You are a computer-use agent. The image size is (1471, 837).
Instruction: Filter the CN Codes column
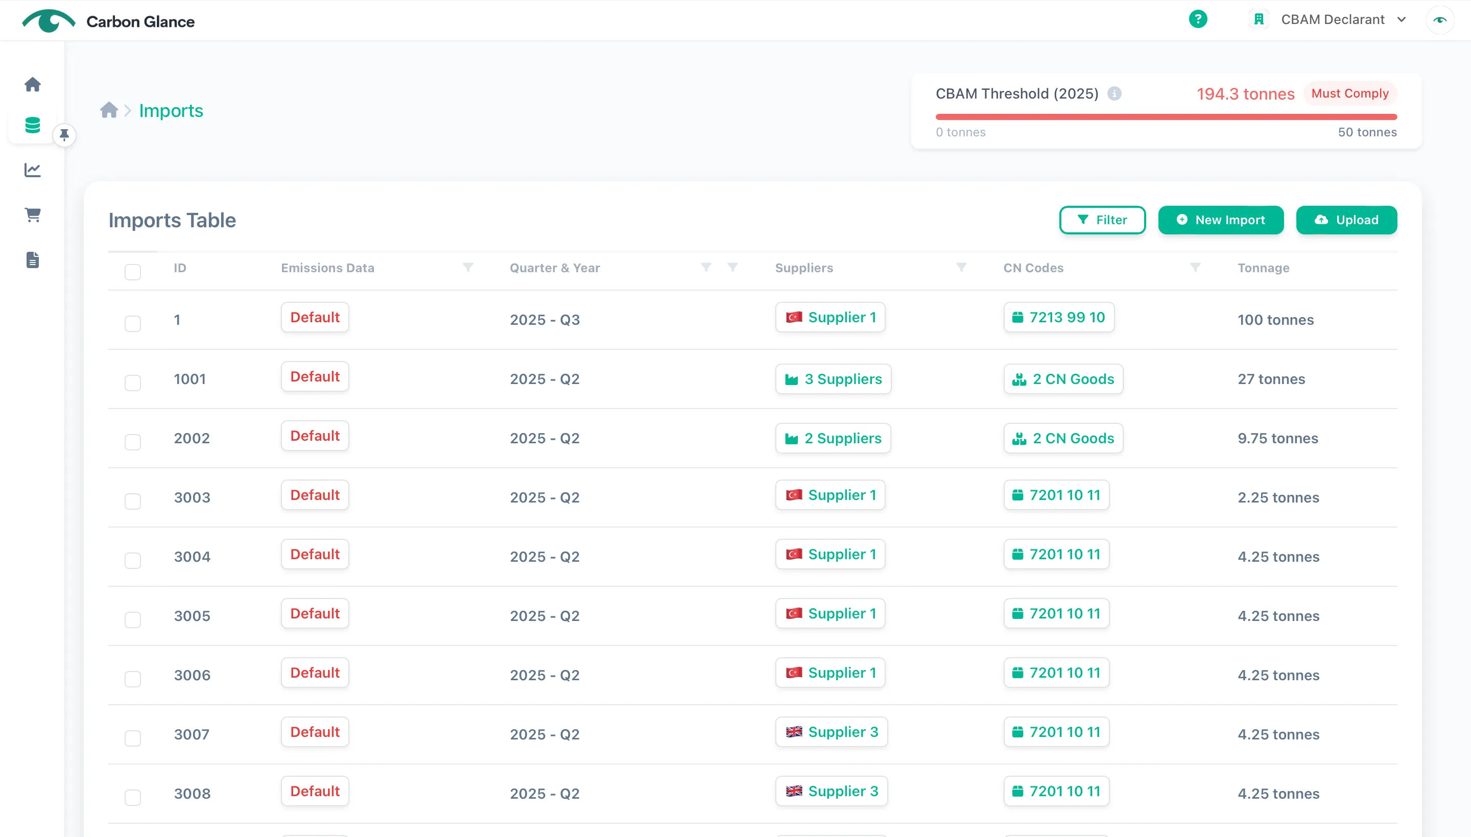[x=1195, y=267]
